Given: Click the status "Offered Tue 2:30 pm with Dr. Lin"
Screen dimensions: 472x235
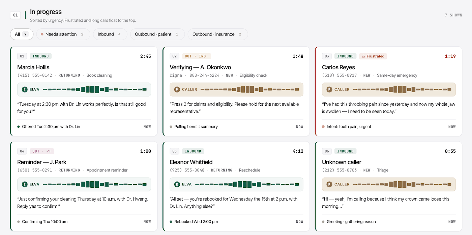Looking at the screenshot, I should tap(51, 127).
